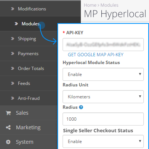Click the System gear icon

pyautogui.click(x=8, y=142)
